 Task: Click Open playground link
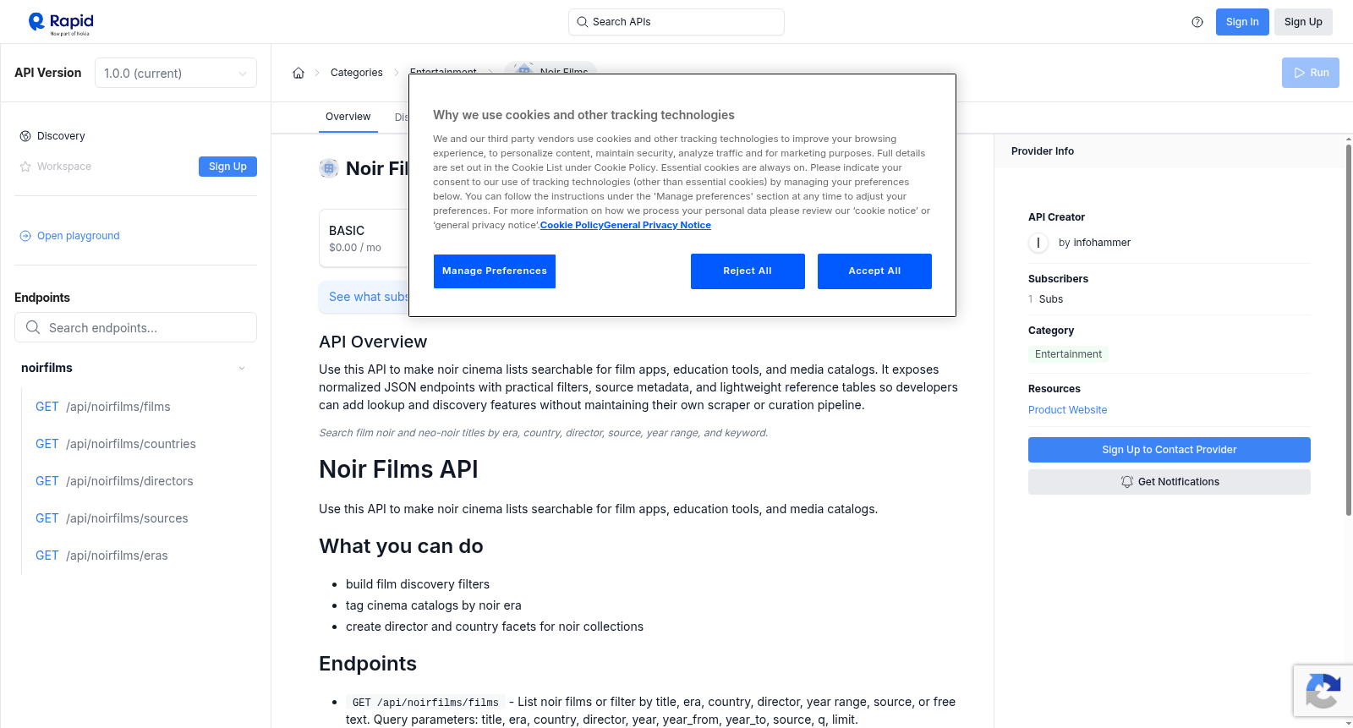[x=79, y=236]
